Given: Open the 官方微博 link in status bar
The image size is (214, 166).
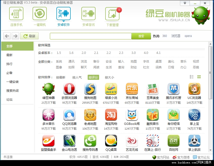Looking at the screenshot, I should (x=181, y=157).
